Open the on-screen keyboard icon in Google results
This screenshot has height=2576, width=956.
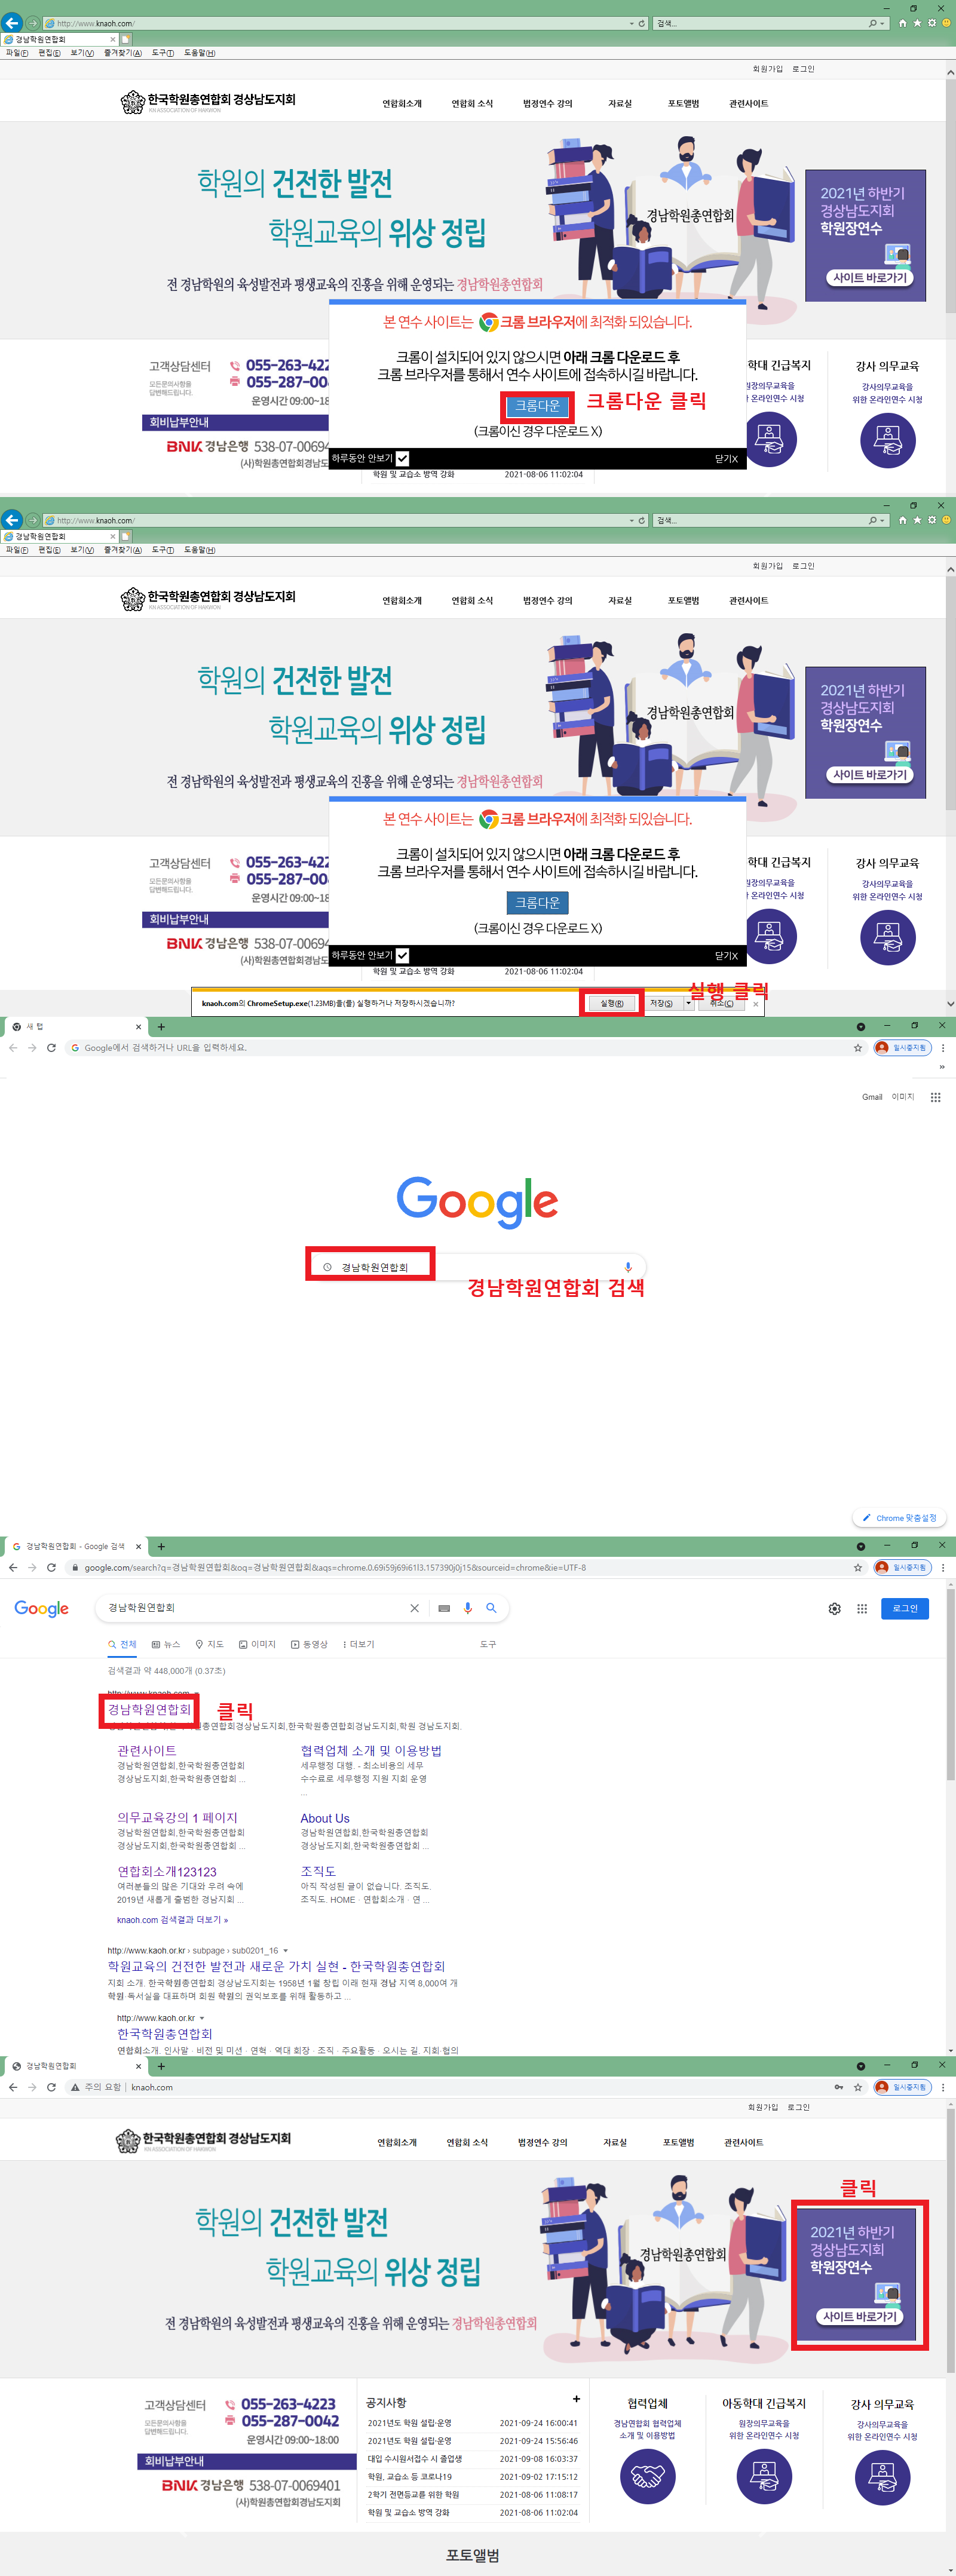click(444, 1608)
